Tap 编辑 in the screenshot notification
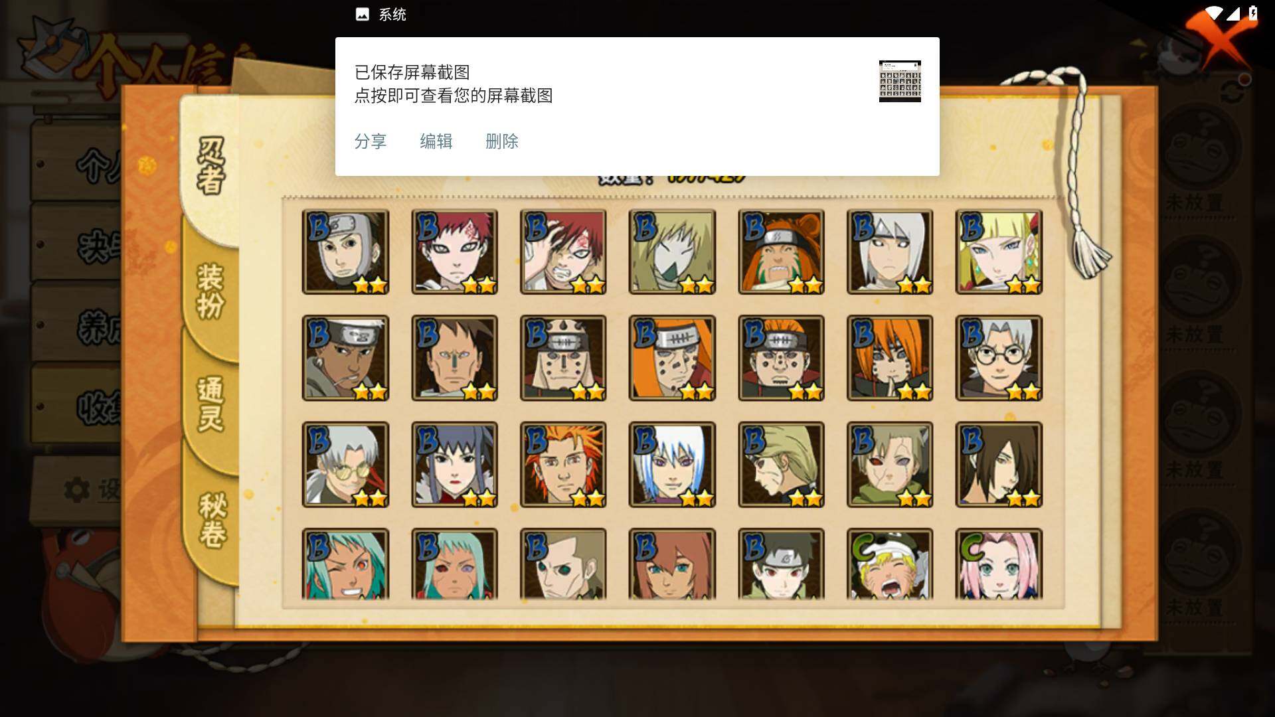 436,141
